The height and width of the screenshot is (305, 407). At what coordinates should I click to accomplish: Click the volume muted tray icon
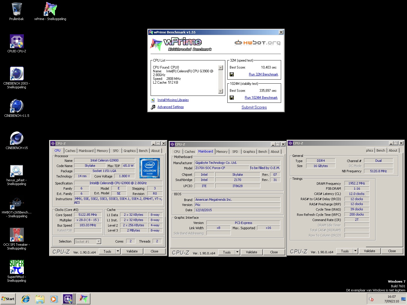click(371, 299)
